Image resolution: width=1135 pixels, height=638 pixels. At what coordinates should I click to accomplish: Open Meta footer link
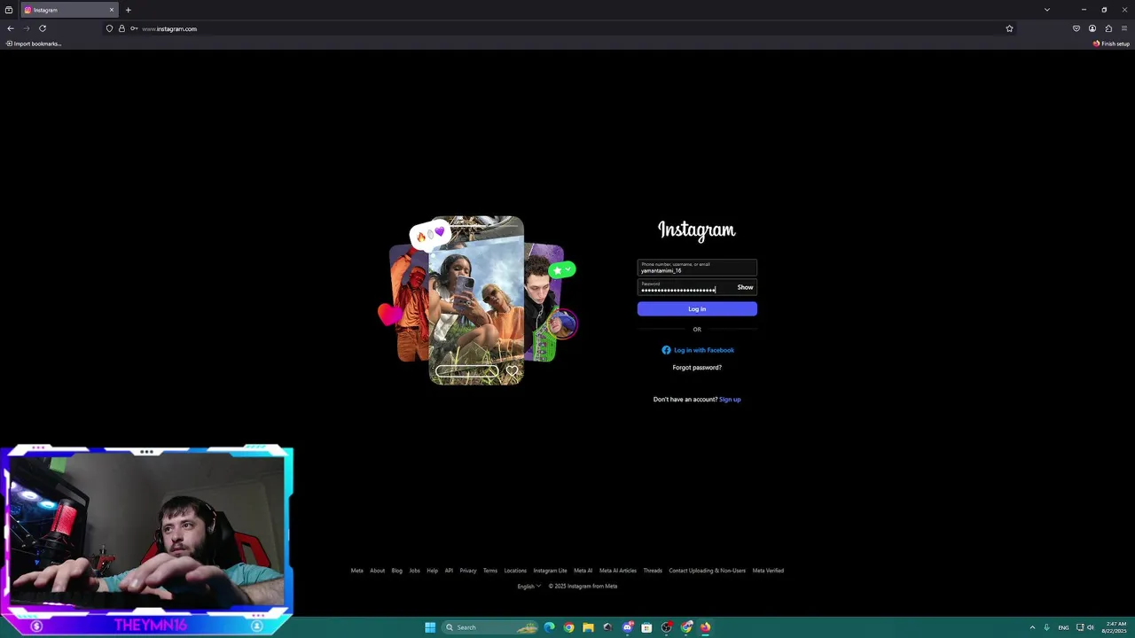click(x=356, y=571)
